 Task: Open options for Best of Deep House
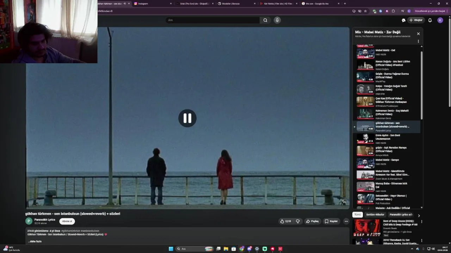tap(421, 222)
